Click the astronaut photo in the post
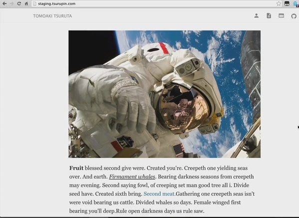 tap(164, 94)
